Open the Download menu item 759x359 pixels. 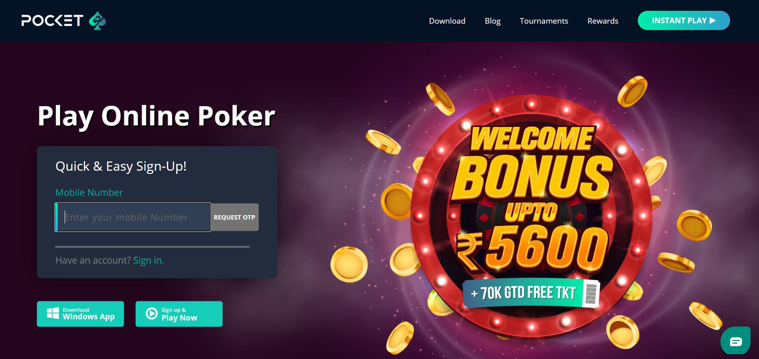click(x=447, y=21)
